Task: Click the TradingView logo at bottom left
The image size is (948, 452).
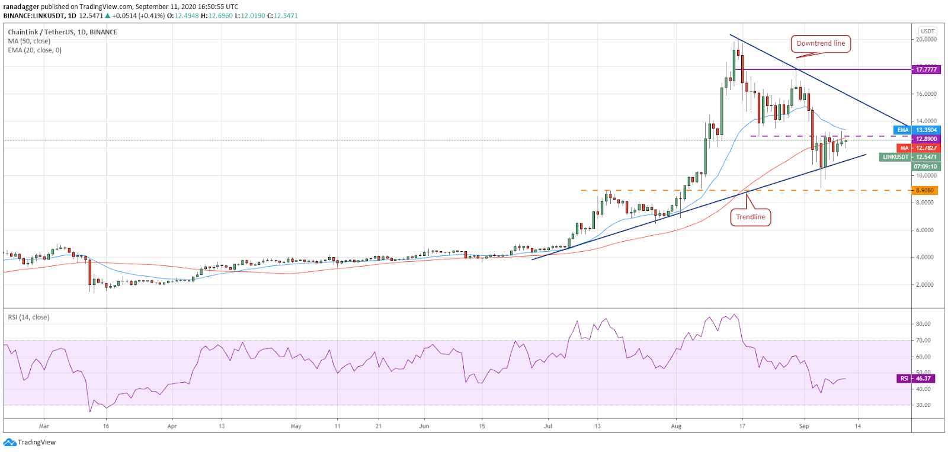Action: (x=30, y=442)
